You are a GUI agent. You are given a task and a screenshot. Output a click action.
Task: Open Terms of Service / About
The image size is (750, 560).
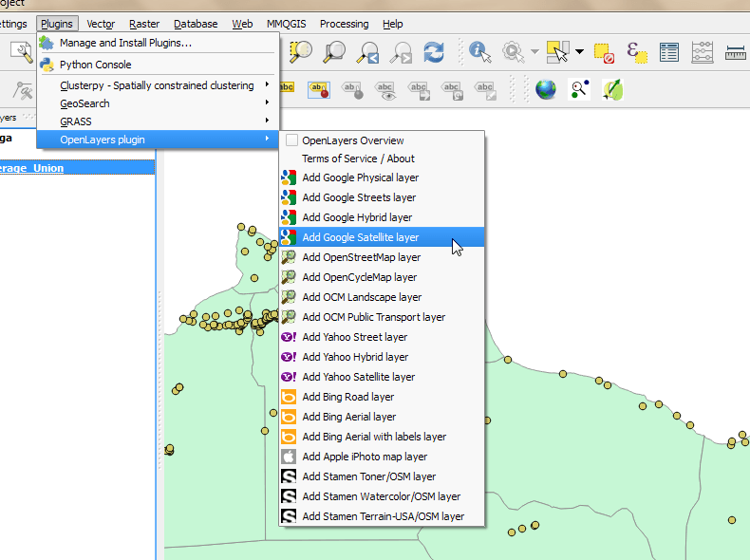coord(358,159)
